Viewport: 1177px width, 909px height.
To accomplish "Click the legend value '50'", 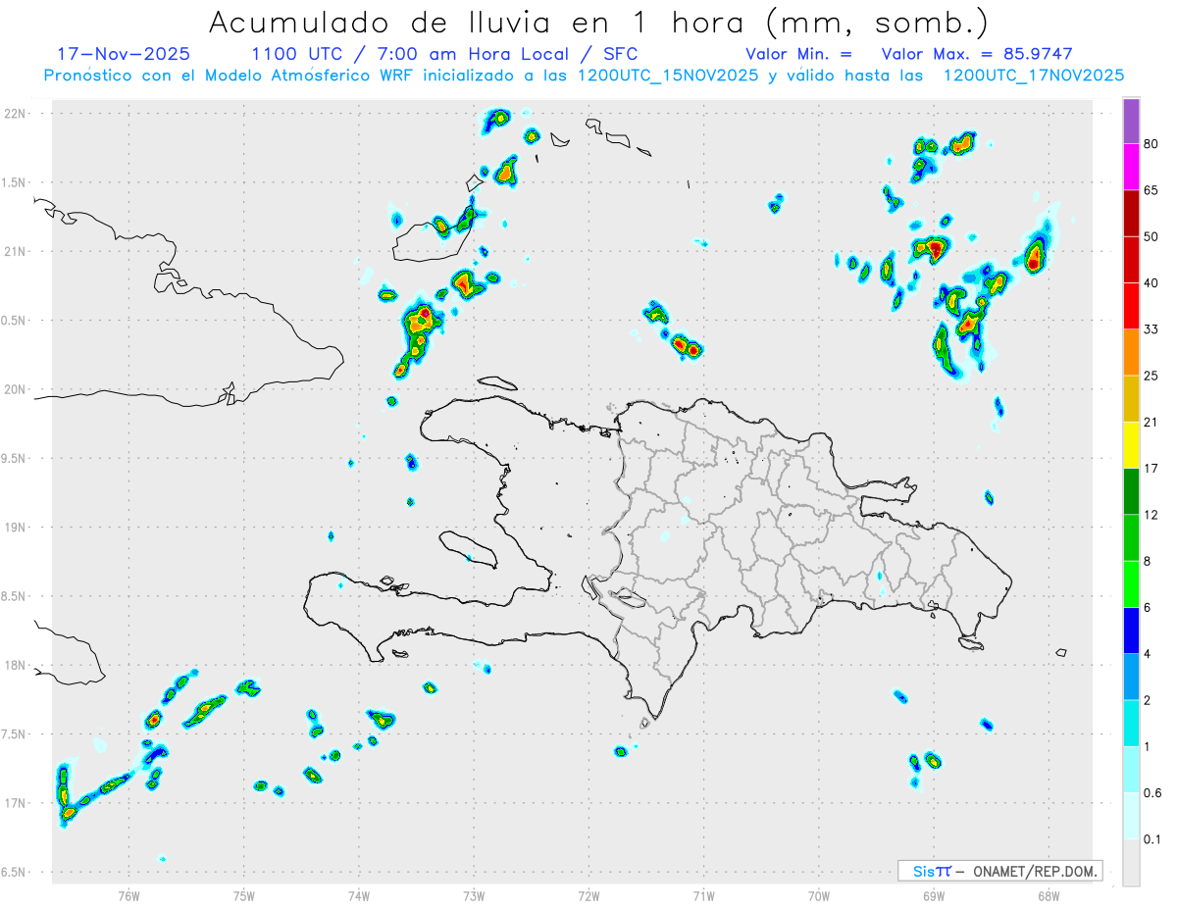I will point(1151,236).
